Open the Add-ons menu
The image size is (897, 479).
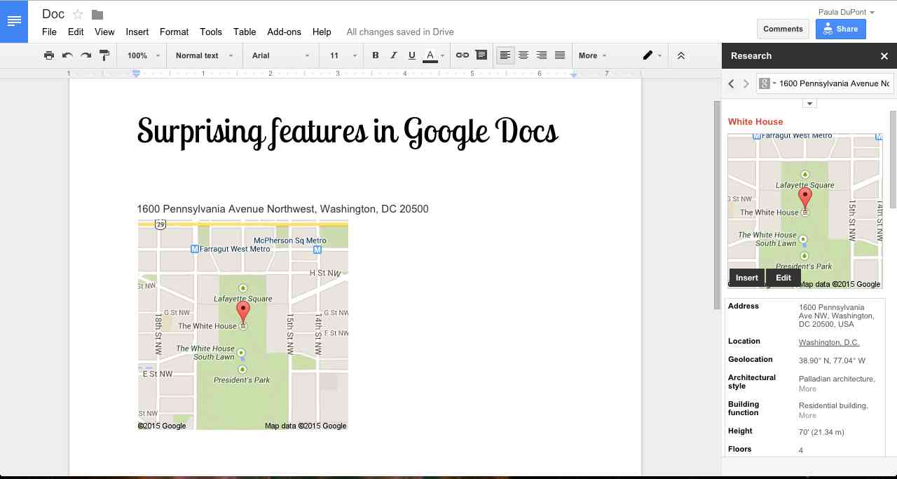point(284,32)
